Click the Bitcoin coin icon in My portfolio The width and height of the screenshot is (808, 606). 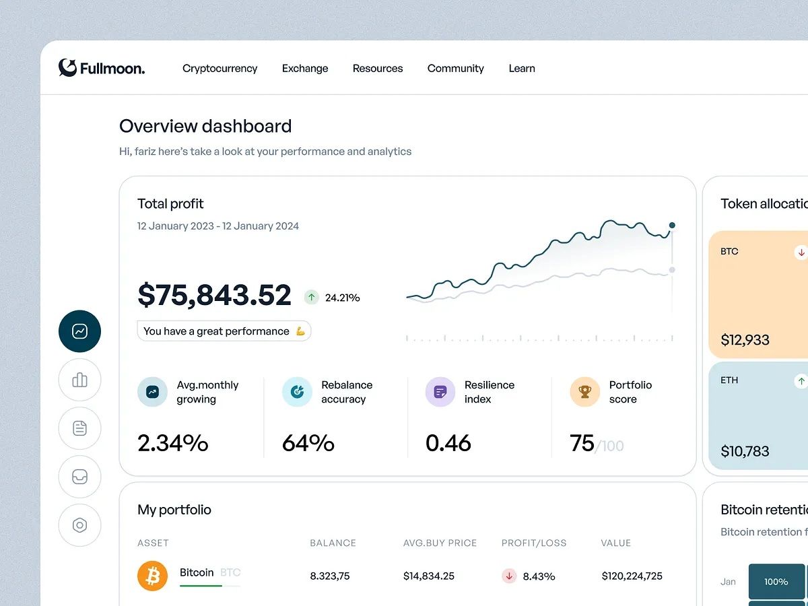pos(152,576)
